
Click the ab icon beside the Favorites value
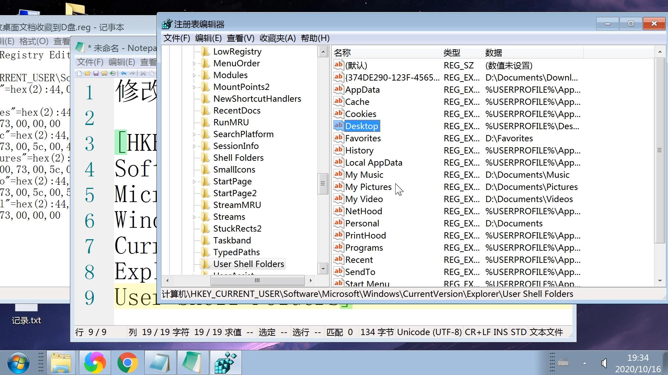[x=338, y=138]
